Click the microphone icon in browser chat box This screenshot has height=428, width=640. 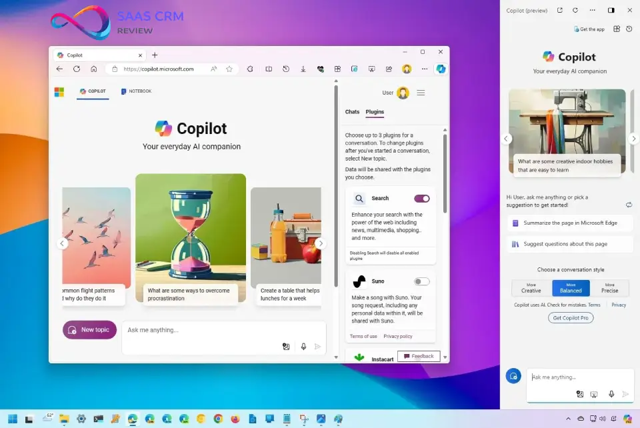point(303,347)
